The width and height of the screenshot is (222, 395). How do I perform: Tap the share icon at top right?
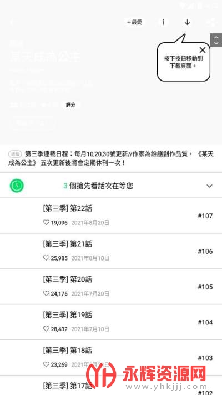211,22
